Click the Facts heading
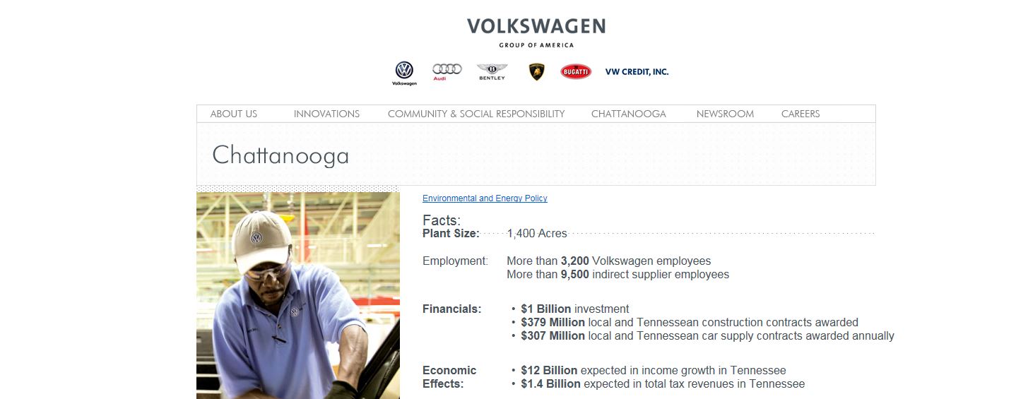The height and width of the screenshot is (399, 1028). pos(442,220)
